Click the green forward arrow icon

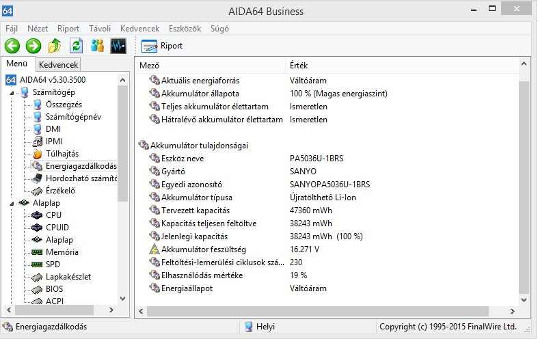(33, 46)
